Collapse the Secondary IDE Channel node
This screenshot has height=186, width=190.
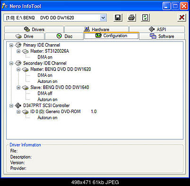tap(11, 63)
